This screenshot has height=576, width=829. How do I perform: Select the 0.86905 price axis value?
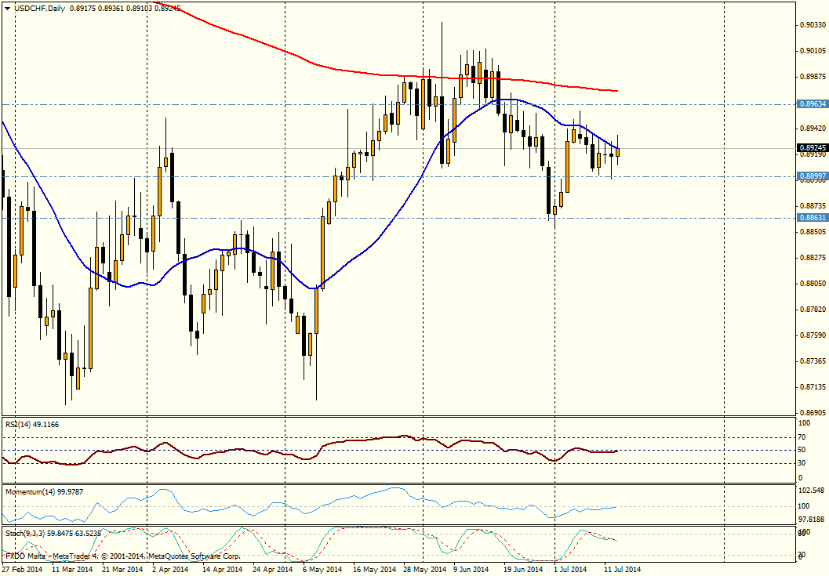[x=812, y=412]
